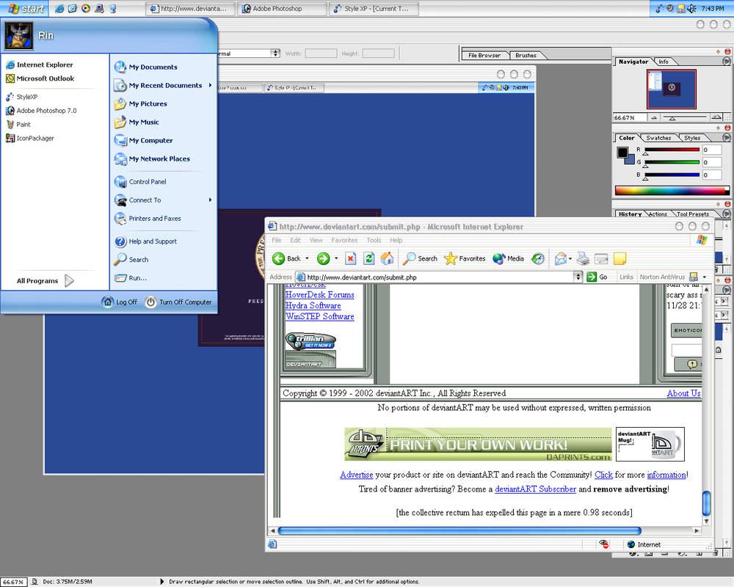Image resolution: width=734 pixels, height=587 pixels.
Task: Click the IE horizontal scrollbar thumb
Action: click(x=459, y=531)
